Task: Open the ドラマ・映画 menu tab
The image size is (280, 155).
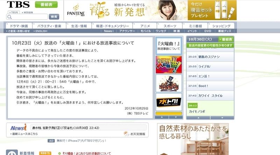Action: click(19, 26)
